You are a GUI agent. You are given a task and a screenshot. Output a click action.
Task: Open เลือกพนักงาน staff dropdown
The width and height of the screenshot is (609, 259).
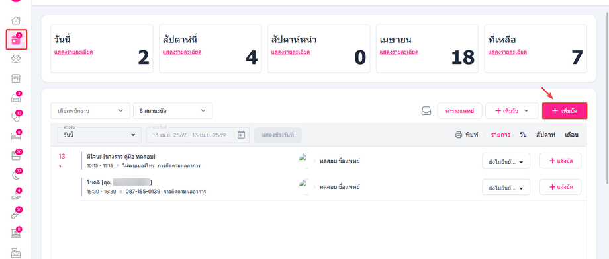click(x=90, y=111)
